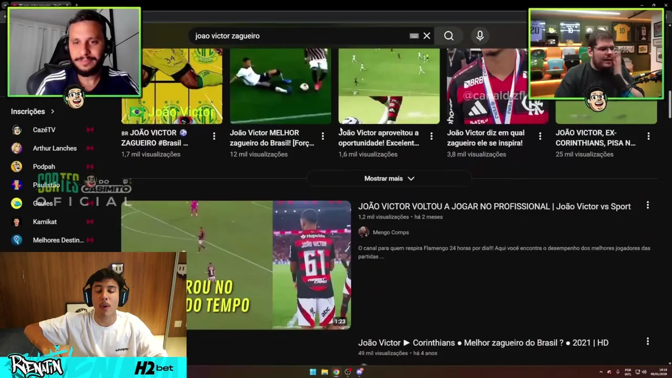Expand shorts shelf with 'Mostrar mais'

coord(389,178)
